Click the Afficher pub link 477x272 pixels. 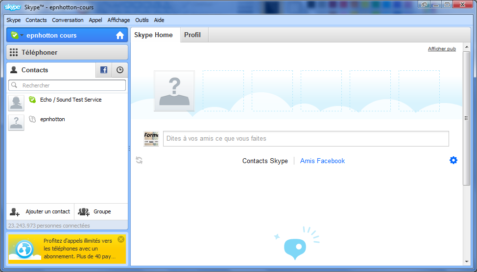pyautogui.click(x=442, y=48)
